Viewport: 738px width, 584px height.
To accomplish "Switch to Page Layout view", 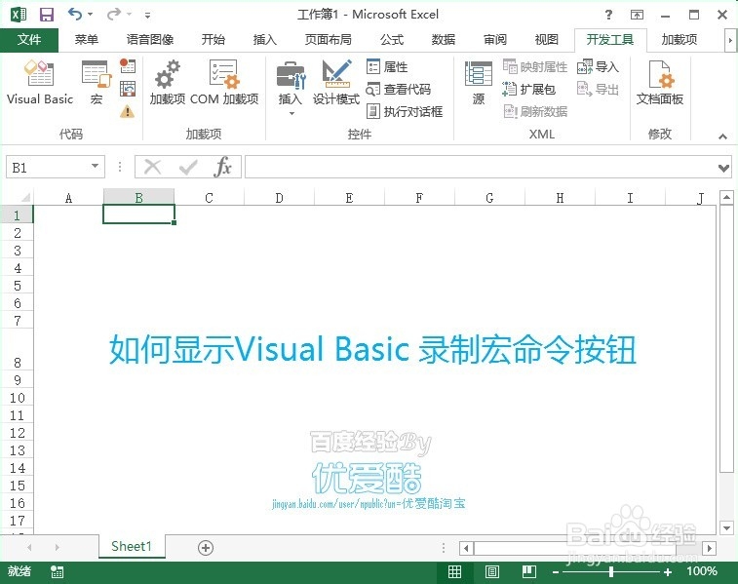I will point(492,571).
